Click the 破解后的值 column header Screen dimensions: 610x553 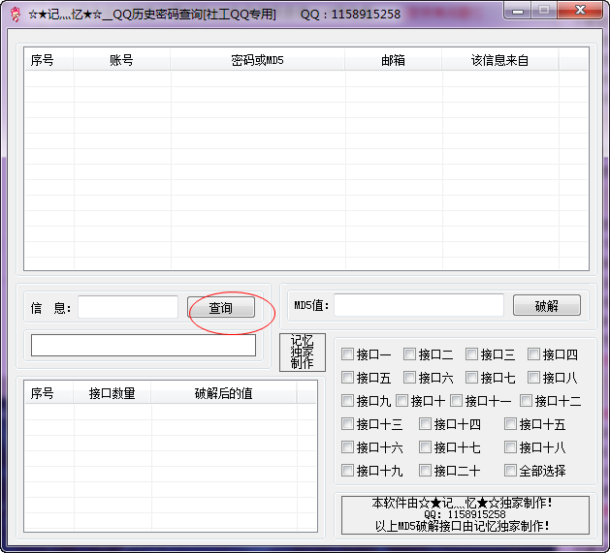click(x=224, y=393)
